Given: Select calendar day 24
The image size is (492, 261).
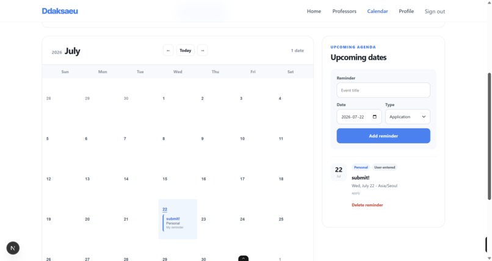Looking at the screenshot, I should coord(242,220).
